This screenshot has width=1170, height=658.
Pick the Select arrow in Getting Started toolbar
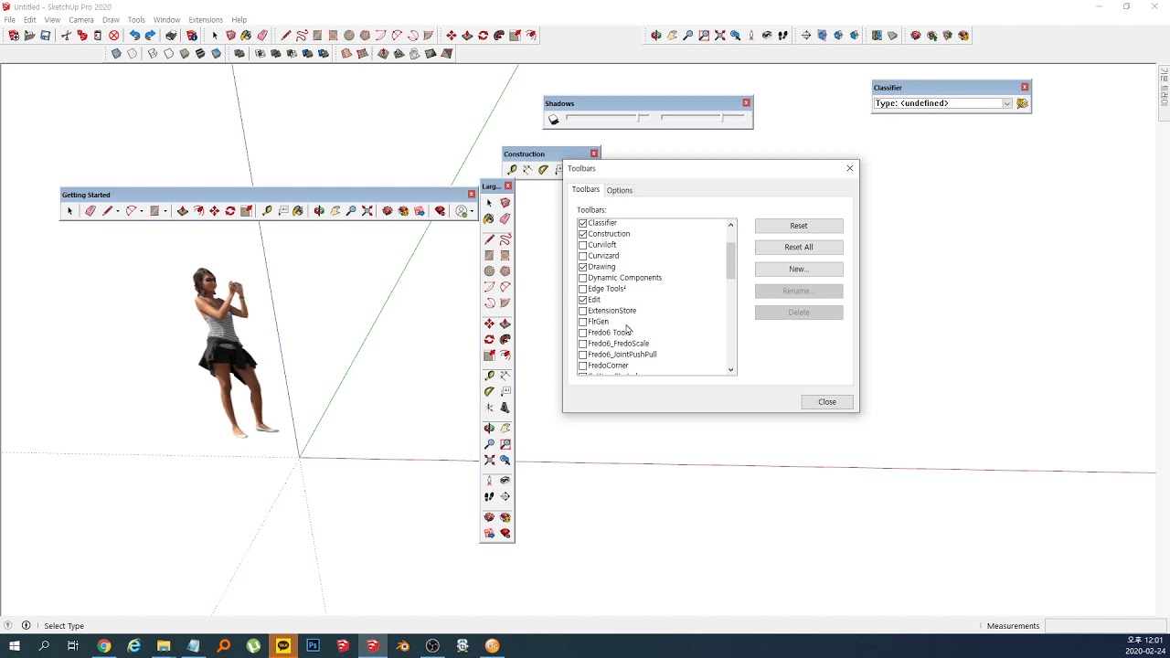coord(69,211)
